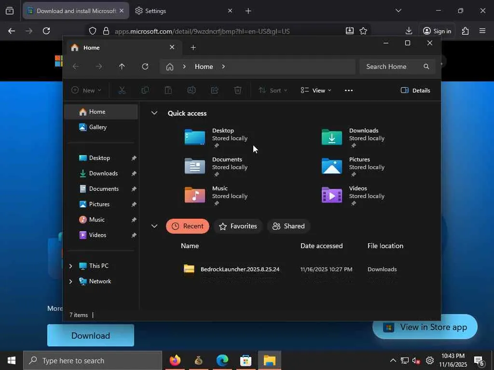Click the Delete trash icon in File Explorer toolbar
Viewport: 494px width, 370px height.
[x=238, y=90]
